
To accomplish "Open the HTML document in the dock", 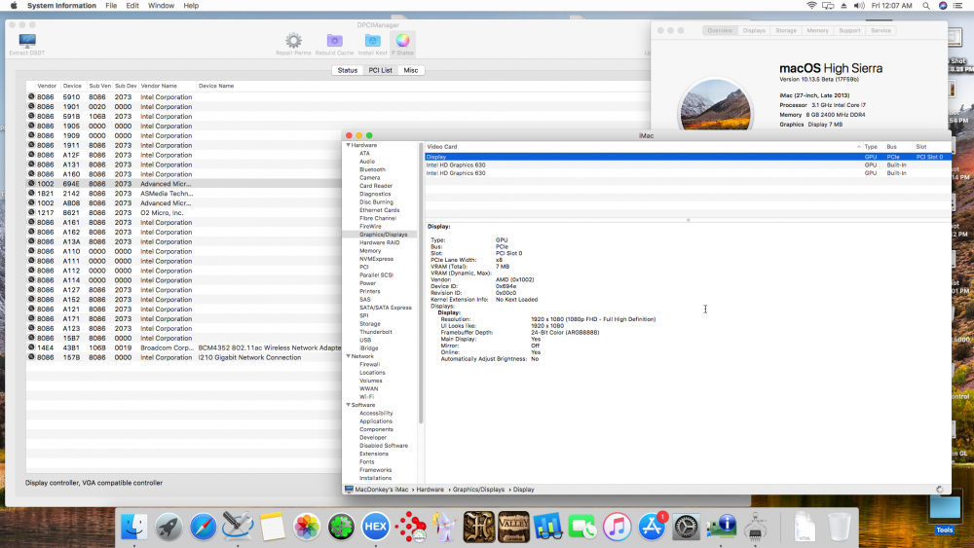I will tap(805, 527).
